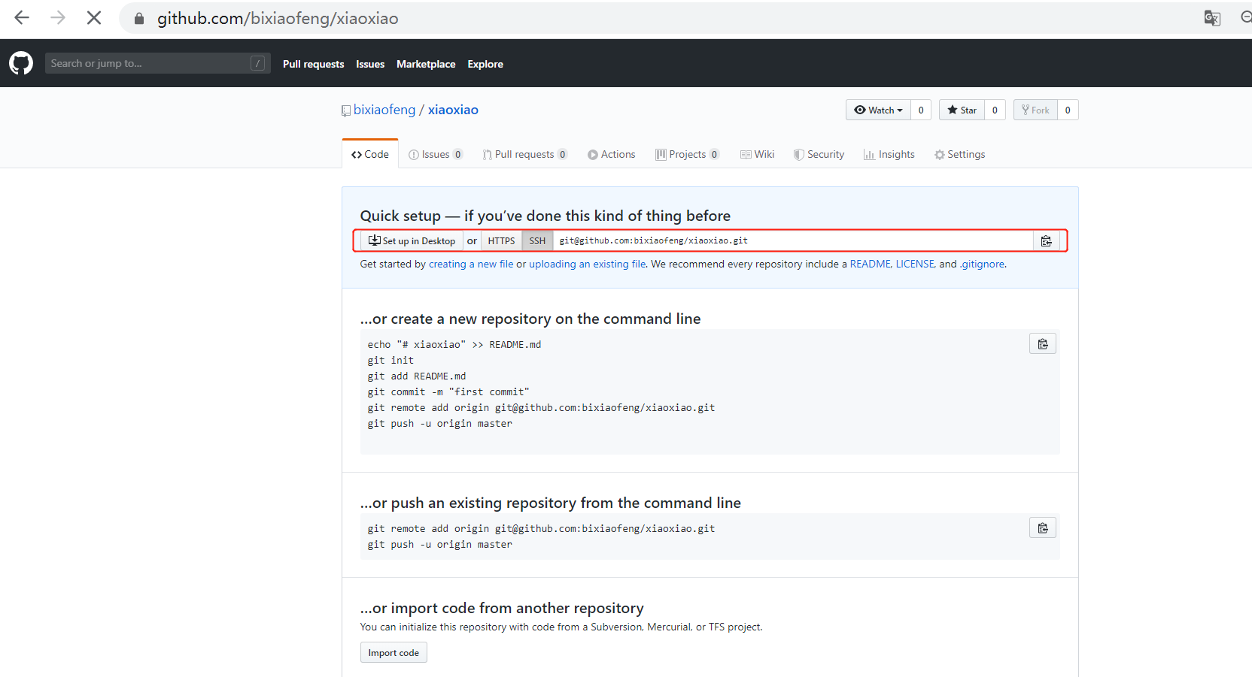Fork the repository with the Fork button
This screenshot has width=1252, height=677.
tap(1035, 110)
